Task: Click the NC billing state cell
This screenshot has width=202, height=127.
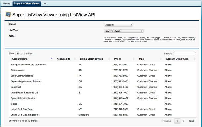Action: [x=80, y=65]
